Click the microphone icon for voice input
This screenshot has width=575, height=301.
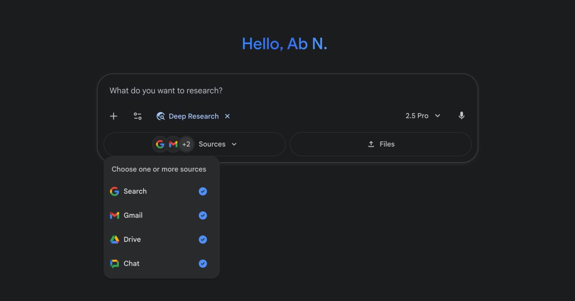tap(461, 116)
